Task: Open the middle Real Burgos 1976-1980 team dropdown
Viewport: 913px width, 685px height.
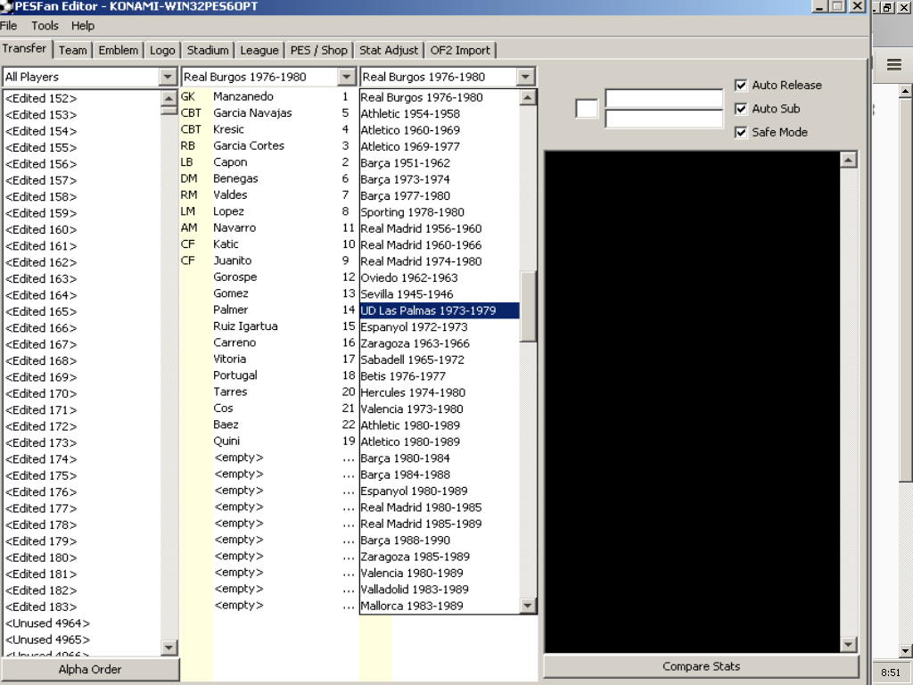Action: (x=347, y=77)
